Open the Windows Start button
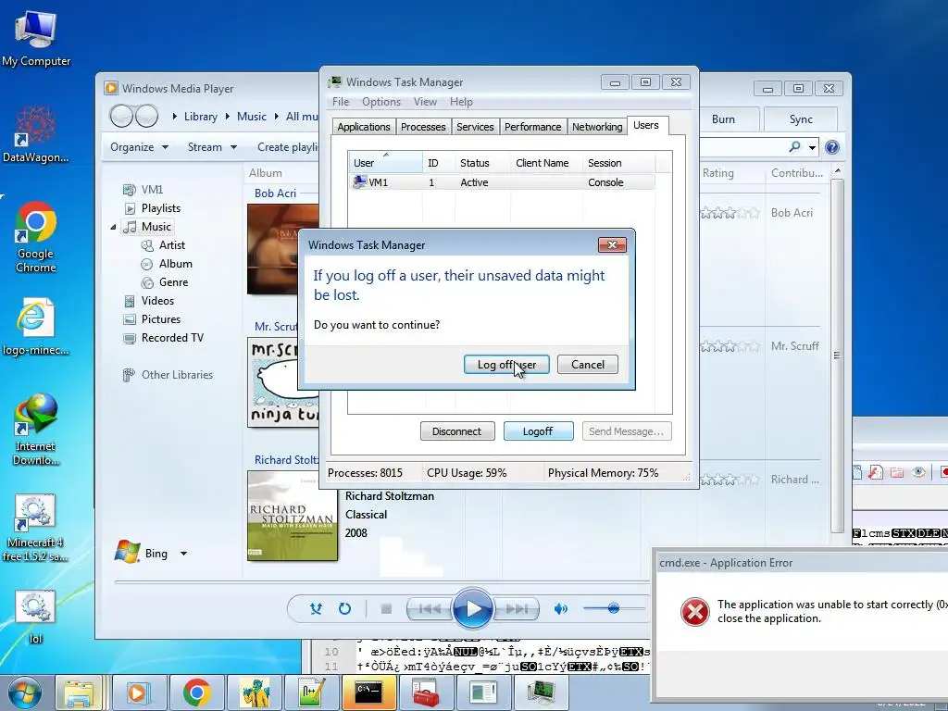 pyautogui.click(x=25, y=692)
